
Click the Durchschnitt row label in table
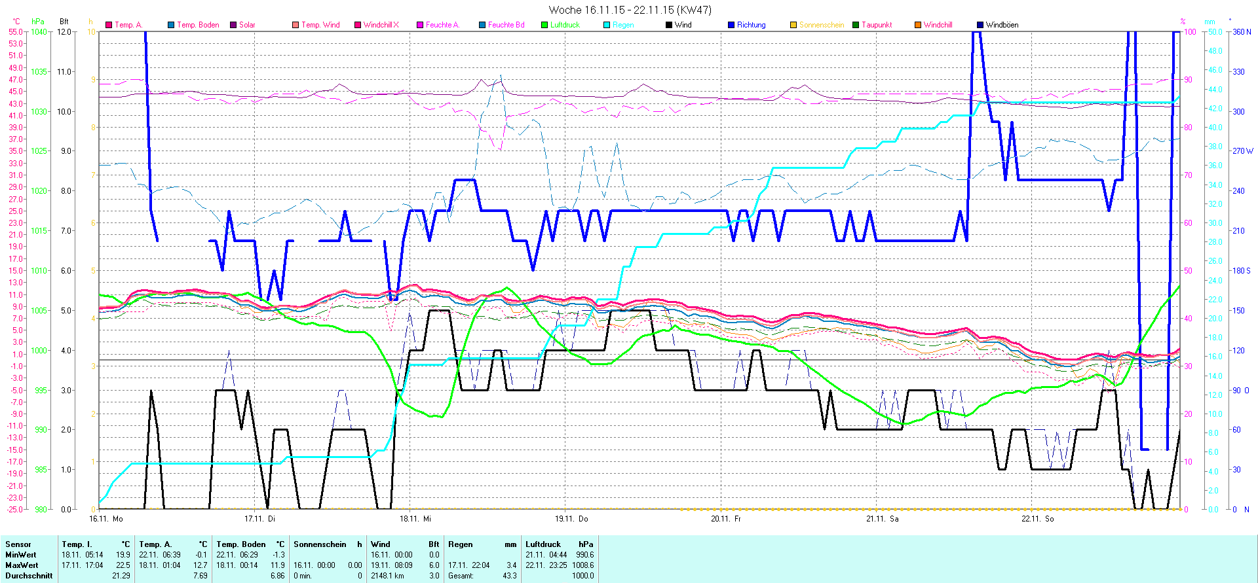tap(29, 576)
